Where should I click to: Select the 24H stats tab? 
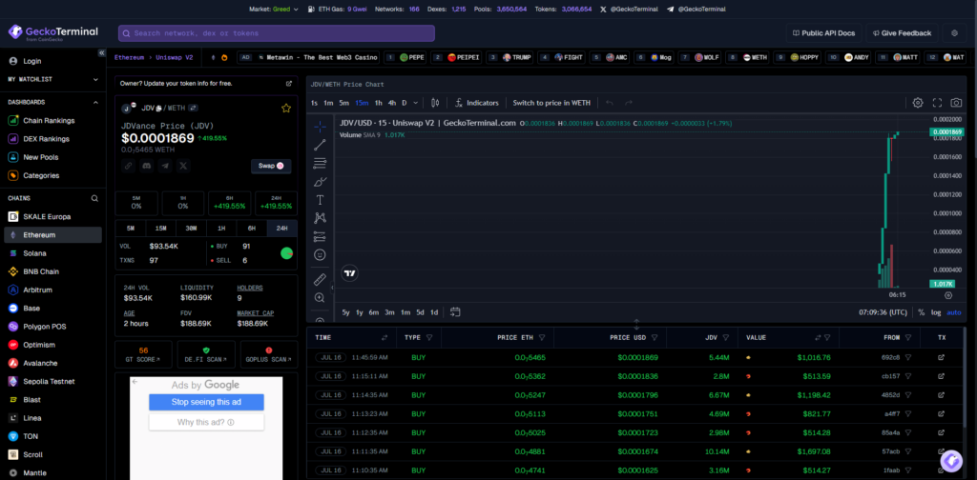(x=281, y=229)
